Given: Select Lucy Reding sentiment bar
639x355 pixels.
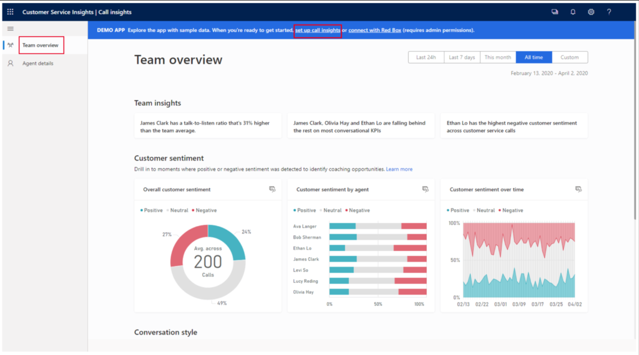Looking at the screenshot, I should tap(378, 281).
